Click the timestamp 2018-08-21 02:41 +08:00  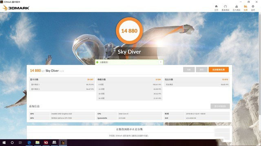coord(196,114)
